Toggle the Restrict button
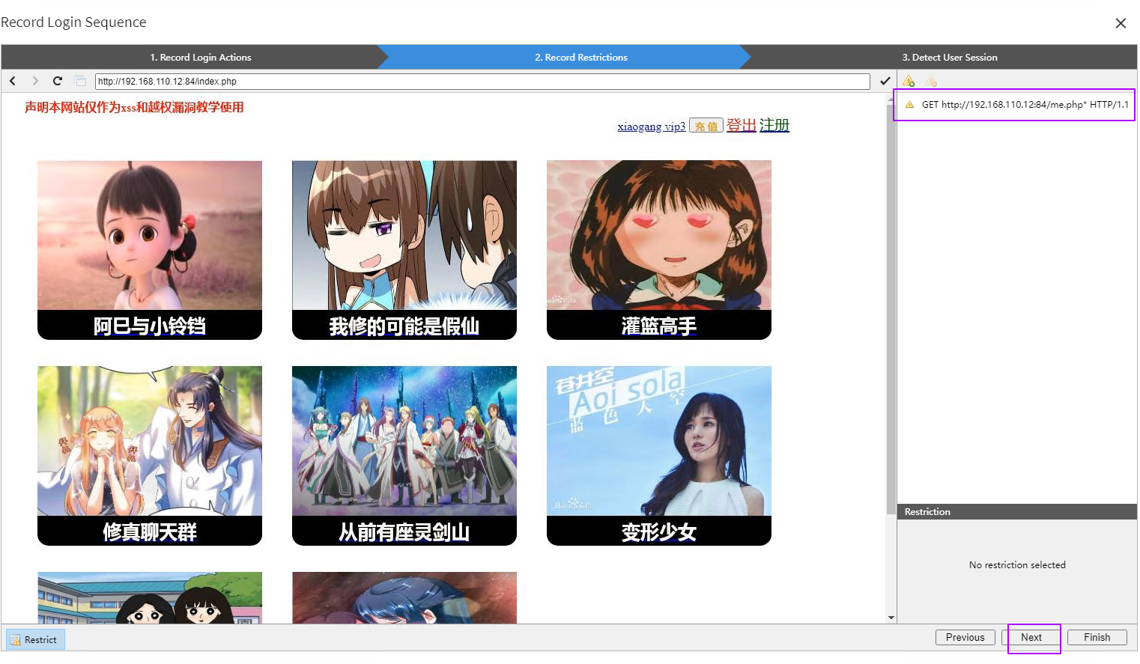The height and width of the screenshot is (664, 1140). [35, 639]
